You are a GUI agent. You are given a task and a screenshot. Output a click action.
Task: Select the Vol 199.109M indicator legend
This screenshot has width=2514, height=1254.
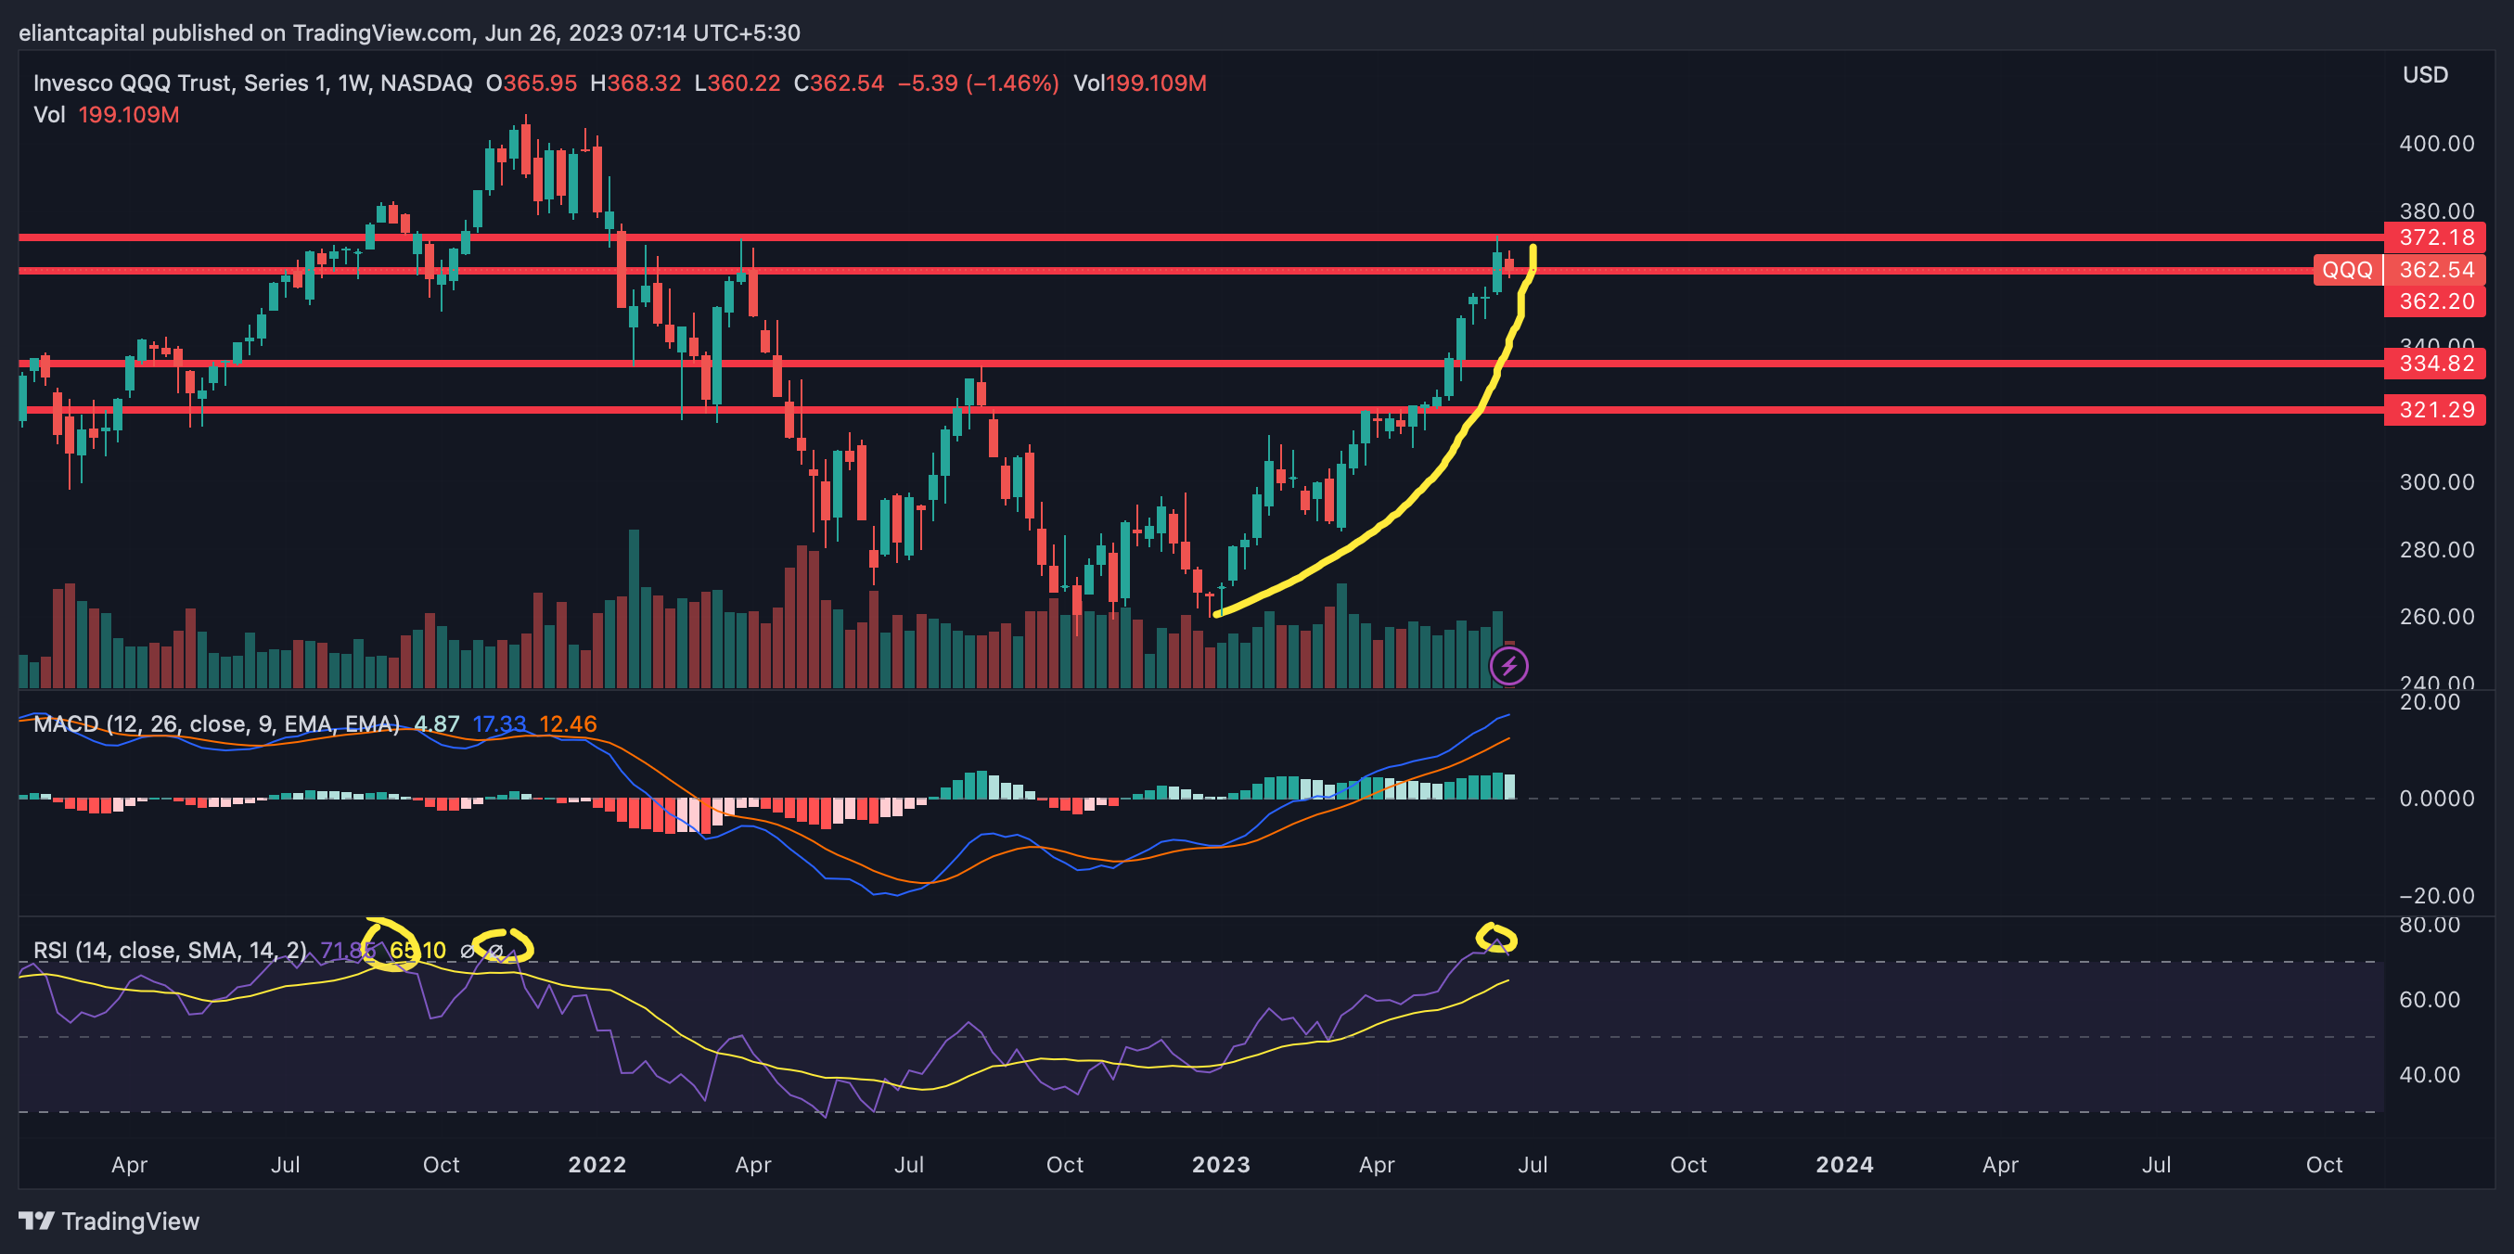click(107, 115)
